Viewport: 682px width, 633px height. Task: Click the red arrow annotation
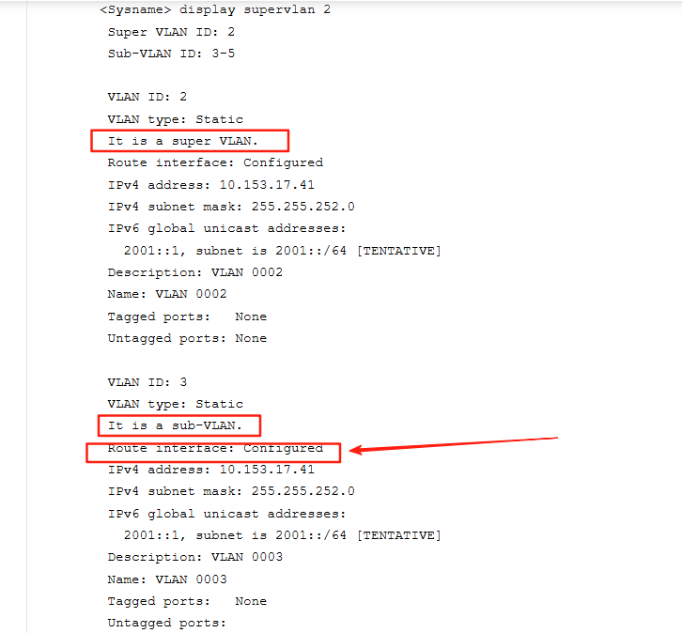(454, 443)
